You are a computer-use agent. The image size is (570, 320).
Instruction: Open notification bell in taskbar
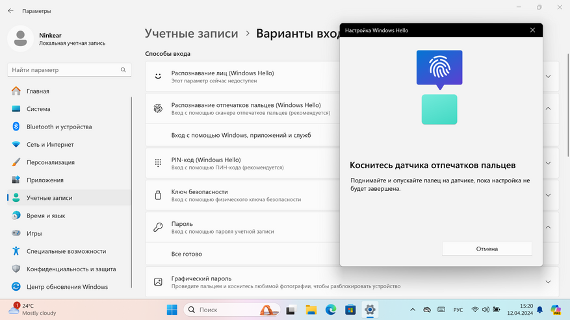(x=540, y=310)
